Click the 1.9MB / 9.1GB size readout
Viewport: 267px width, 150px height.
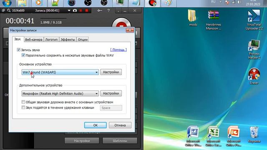pos(51,22)
